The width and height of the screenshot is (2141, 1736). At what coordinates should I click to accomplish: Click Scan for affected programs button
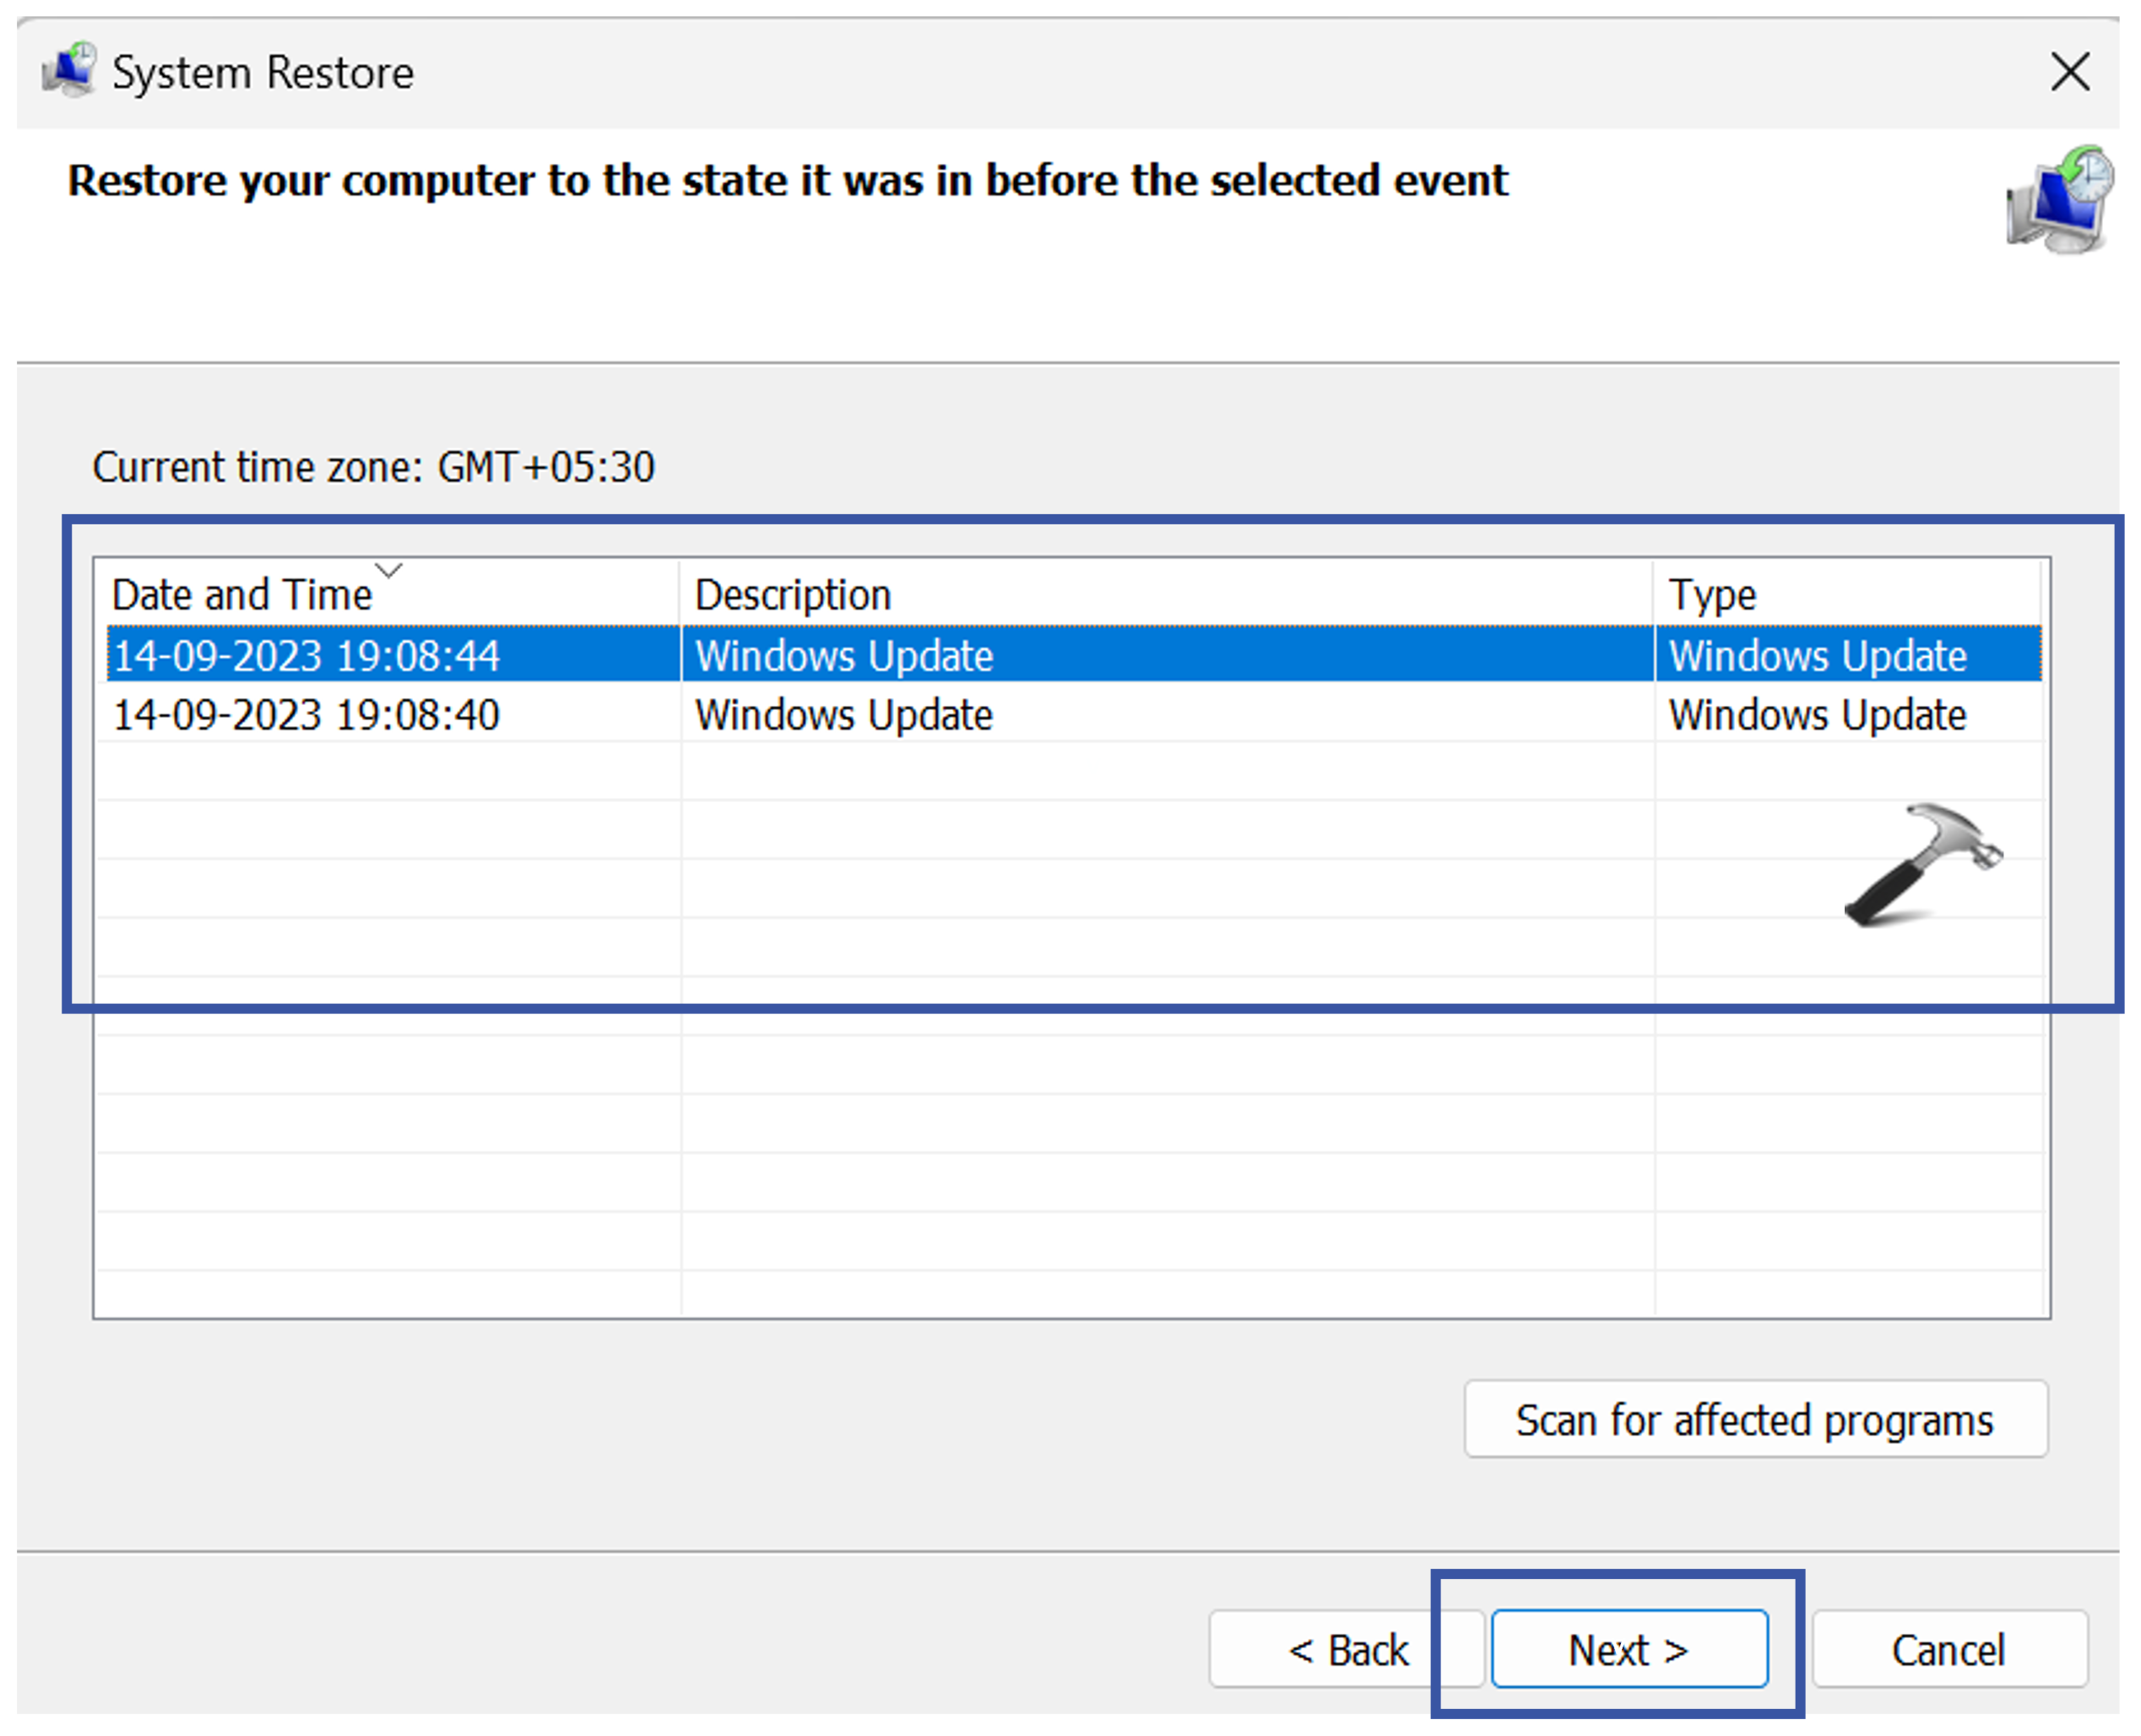(1754, 1420)
